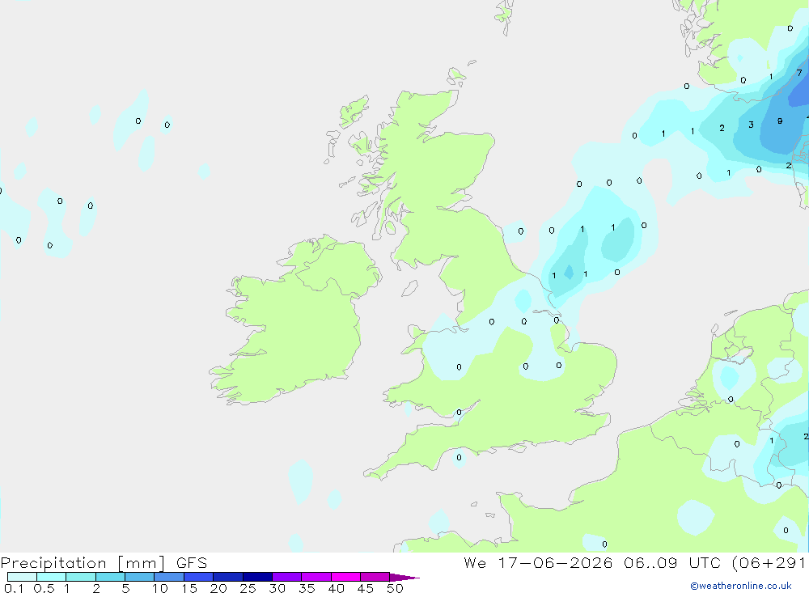
Task: Click the legend value '0.1'
Action: [x=14, y=588]
